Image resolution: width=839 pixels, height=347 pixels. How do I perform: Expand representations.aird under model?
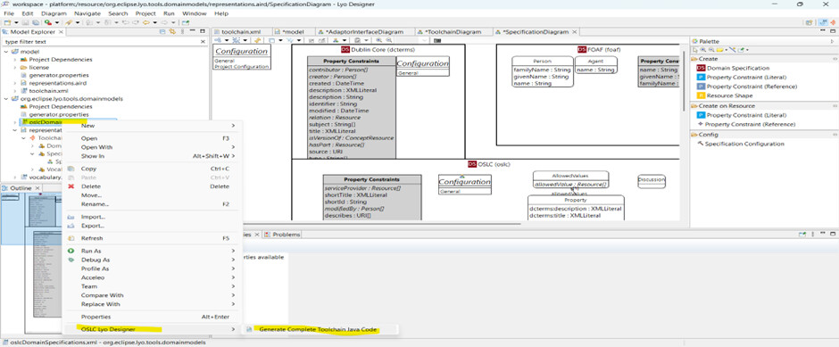tap(15, 83)
